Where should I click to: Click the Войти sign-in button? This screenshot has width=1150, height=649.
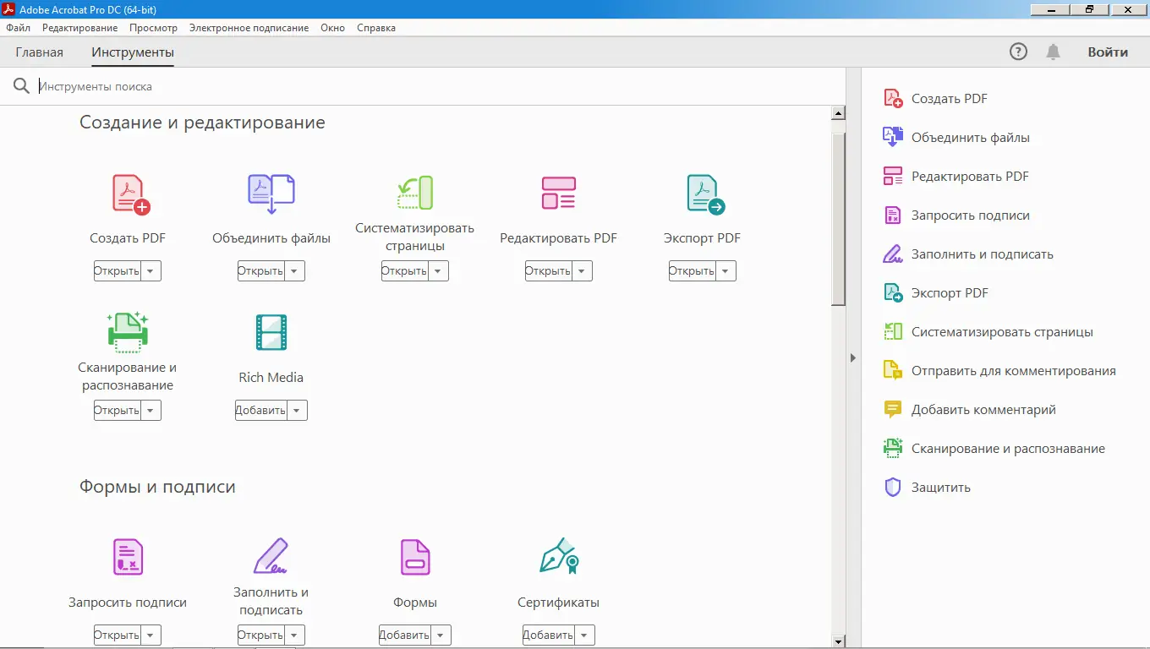(x=1108, y=52)
